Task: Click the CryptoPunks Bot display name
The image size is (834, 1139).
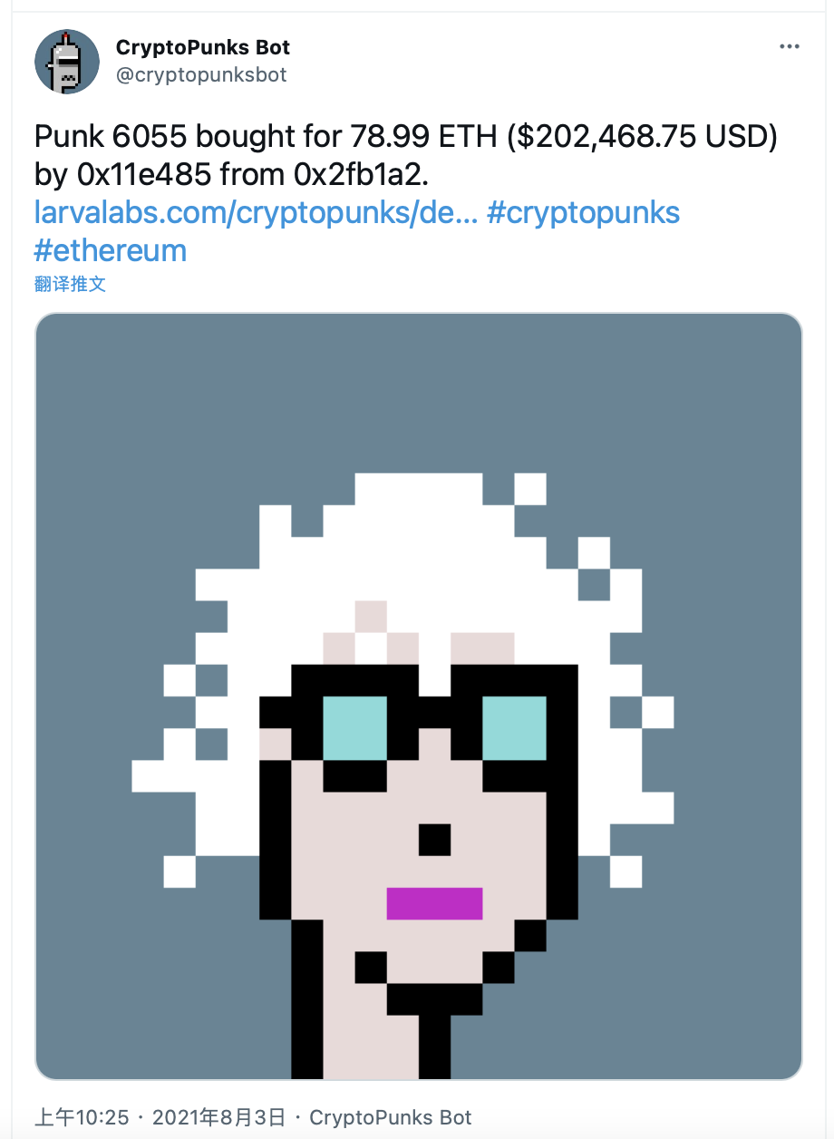Action: 203,47
